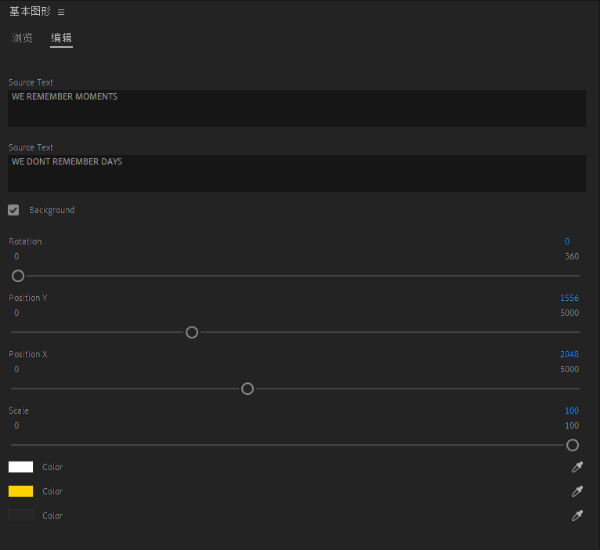Click the Position X slider handle

[x=248, y=389]
